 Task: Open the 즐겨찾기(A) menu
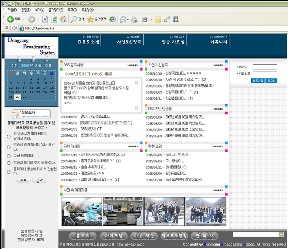pos(56,10)
